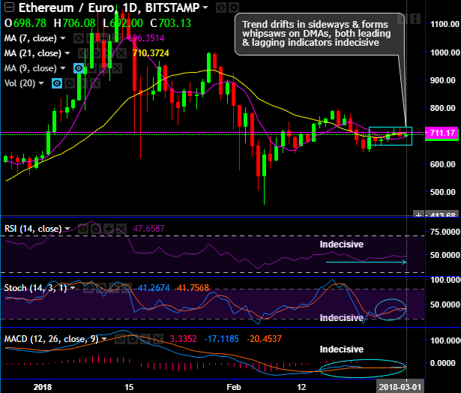This screenshot has width=461, height=393.
Task: Click the annotation text about sideways trend
Action: tap(316, 34)
